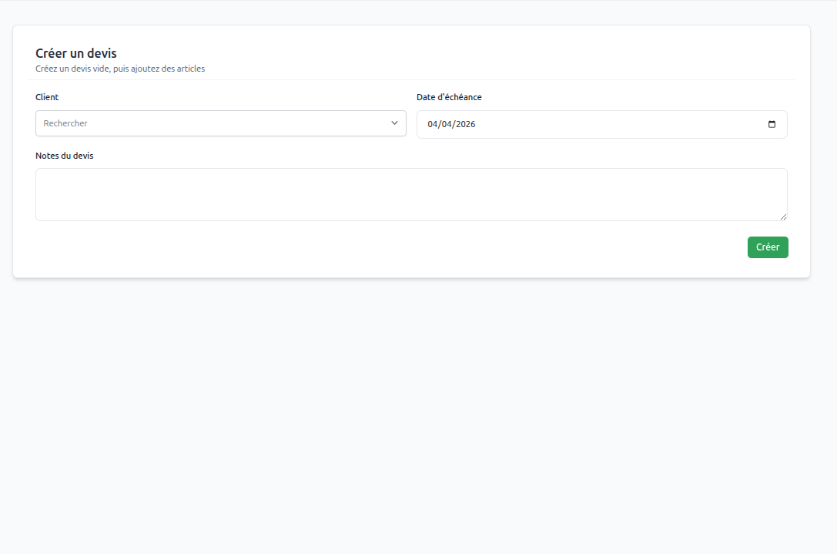This screenshot has height=554, width=837.
Task: Select the year 2026 in the due date
Action: pyautogui.click(x=465, y=124)
